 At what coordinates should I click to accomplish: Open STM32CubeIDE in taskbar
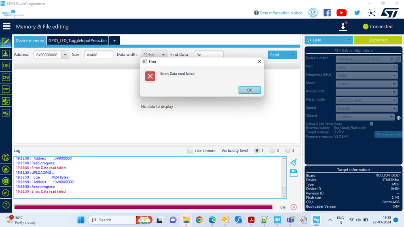pos(277,220)
